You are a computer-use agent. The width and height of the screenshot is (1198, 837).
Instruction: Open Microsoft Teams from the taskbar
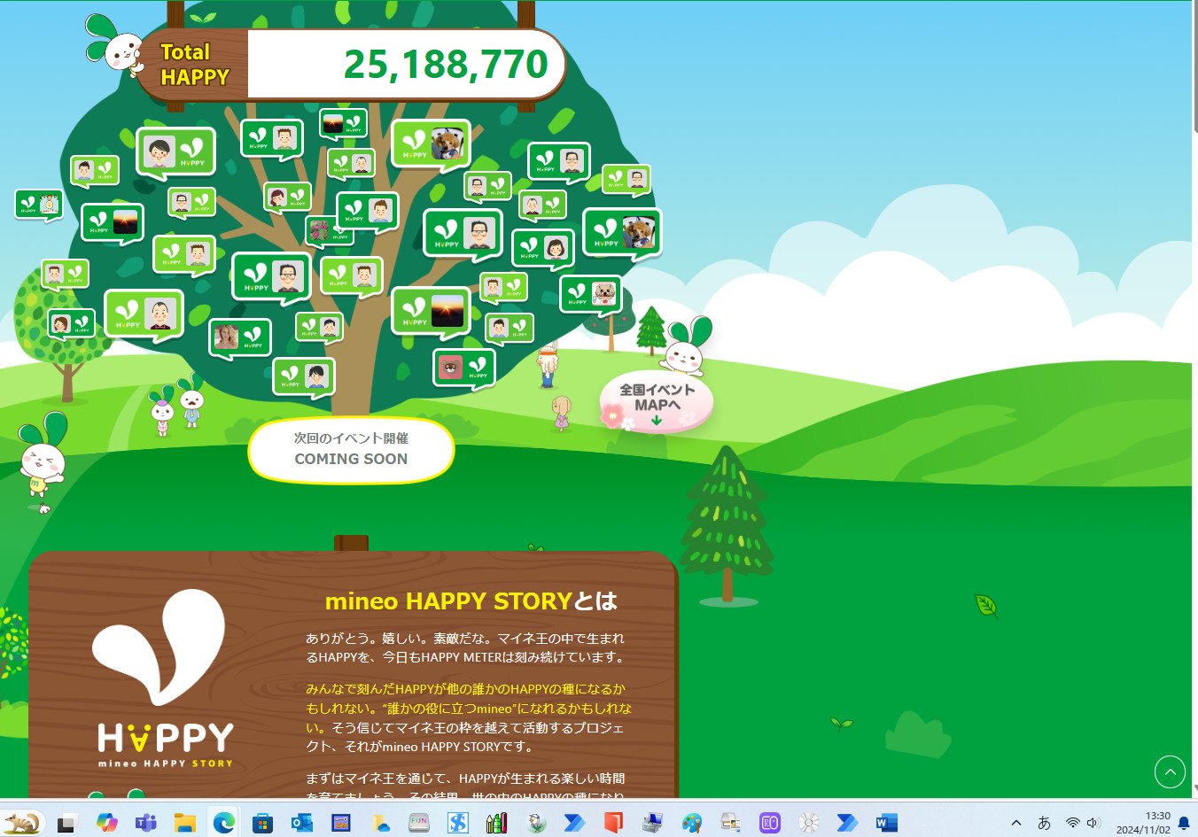click(x=145, y=823)
